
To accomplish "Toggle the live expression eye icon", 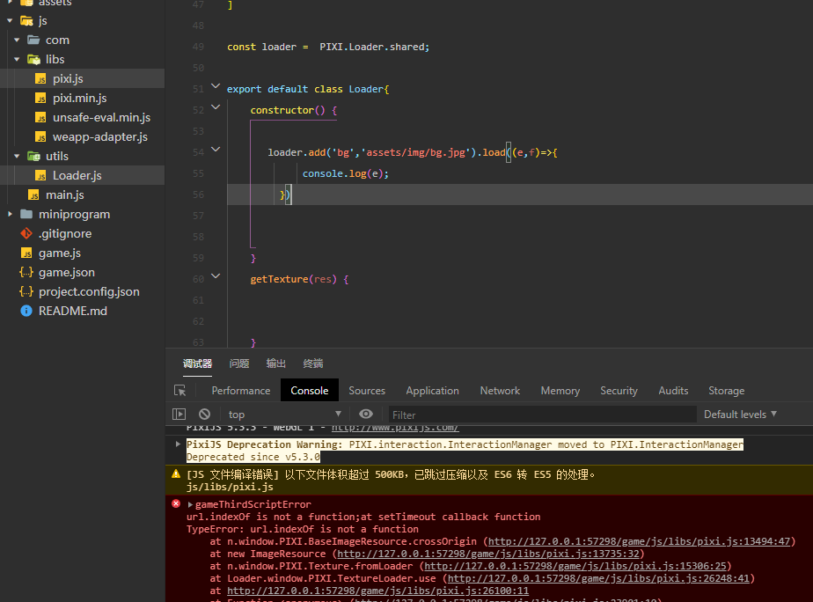I will coord(366,414).
